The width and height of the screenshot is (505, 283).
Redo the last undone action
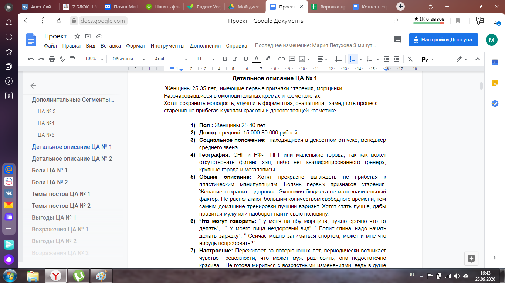pos(41,59)
